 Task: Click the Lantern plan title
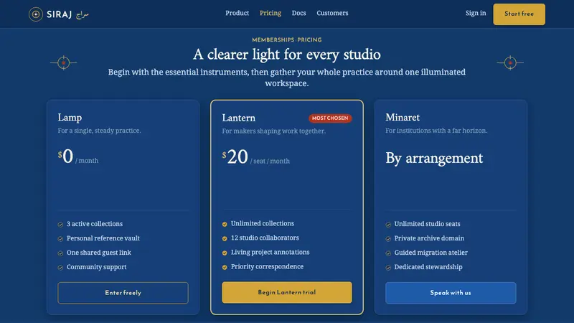tap(238, 118)
